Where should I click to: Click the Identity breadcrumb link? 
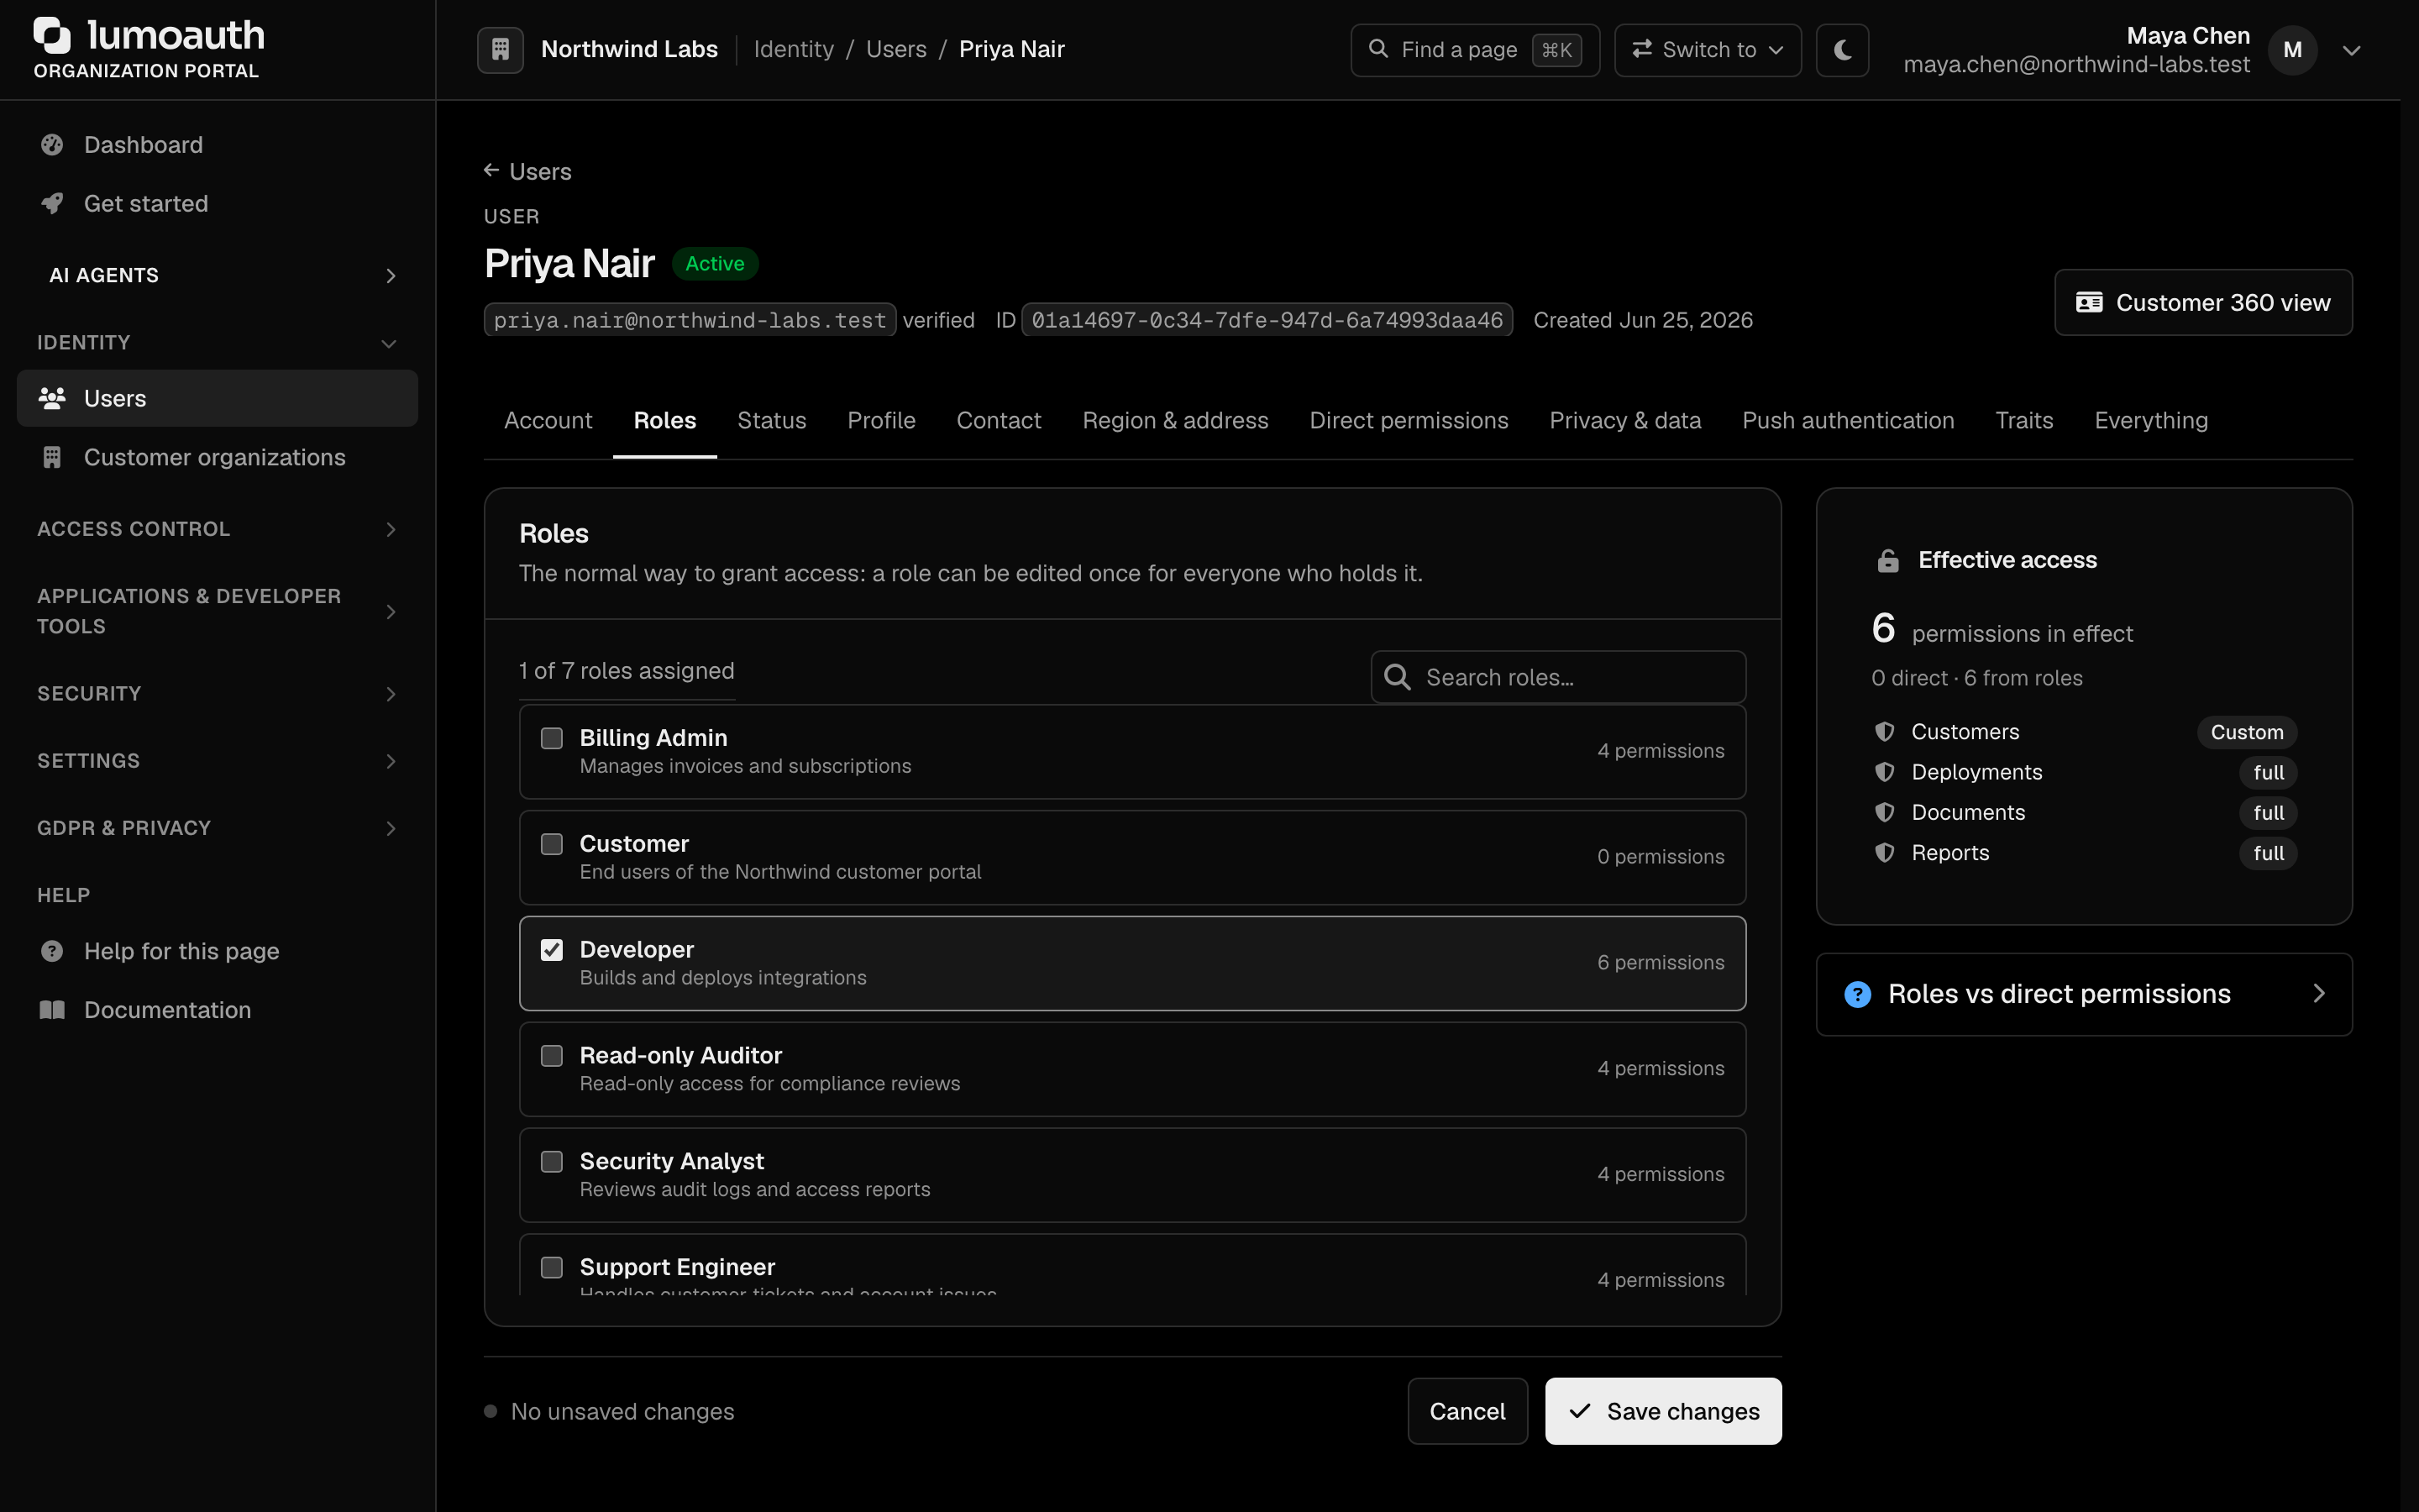pos(794,49)
